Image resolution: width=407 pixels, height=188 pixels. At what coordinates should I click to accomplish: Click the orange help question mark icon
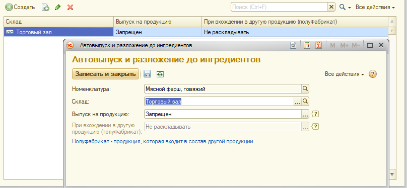click(373, 74)
